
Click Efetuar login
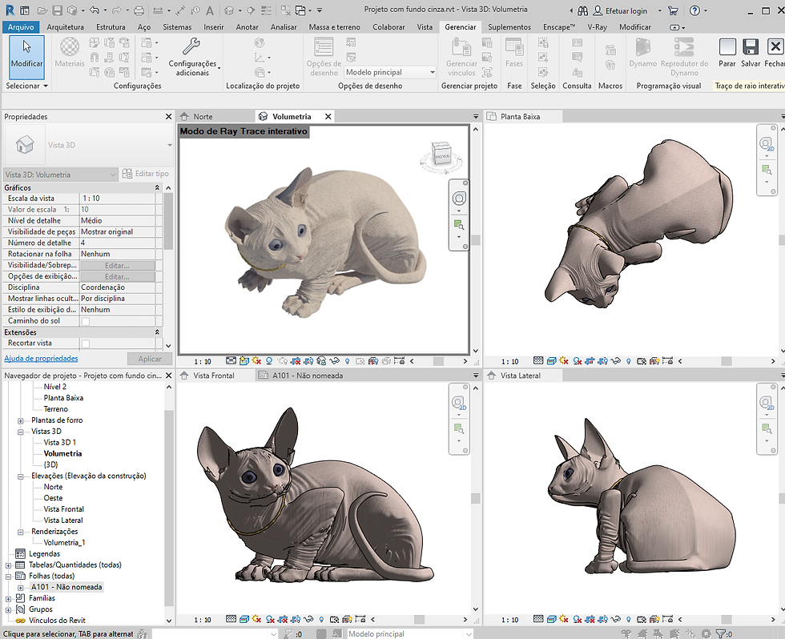pyautogui.click(x=620, y=10)
